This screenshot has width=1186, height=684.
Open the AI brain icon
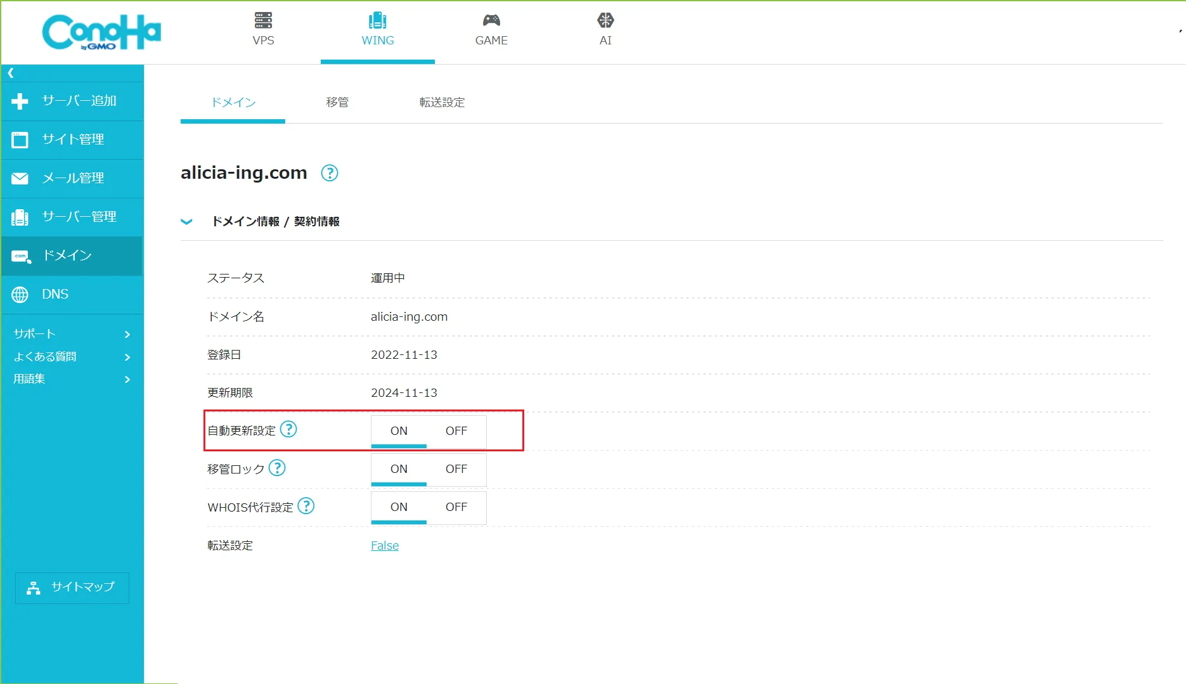[x=605, y=20]
